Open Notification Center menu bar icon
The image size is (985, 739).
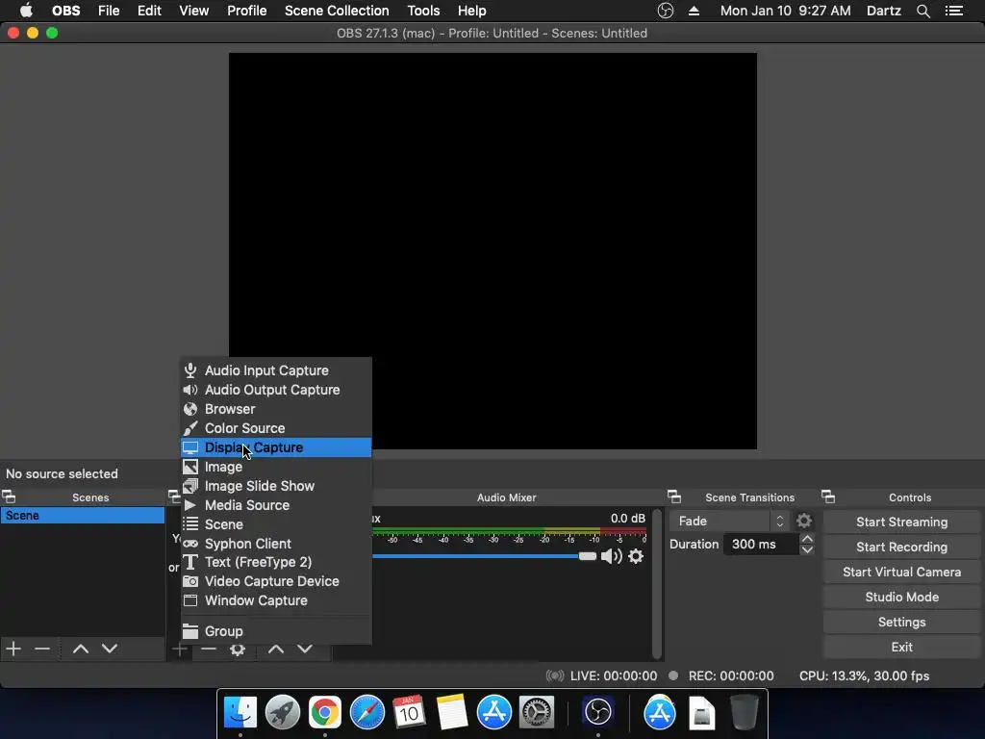pyautogui.click(x=954, y=11)
